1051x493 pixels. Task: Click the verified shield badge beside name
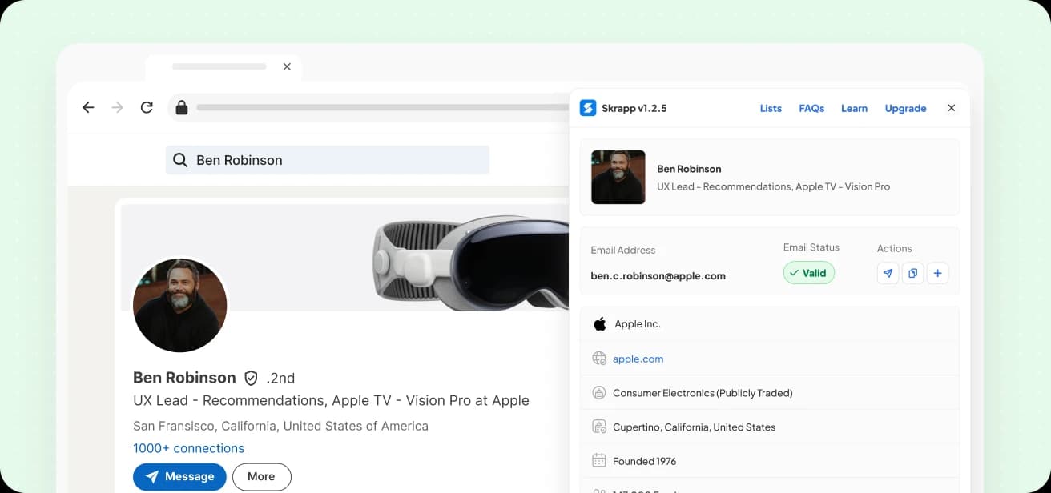(x=251, y=378)
